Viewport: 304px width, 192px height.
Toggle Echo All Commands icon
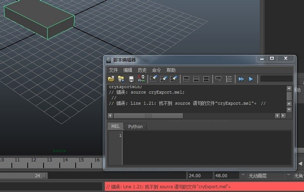(218, 79)
